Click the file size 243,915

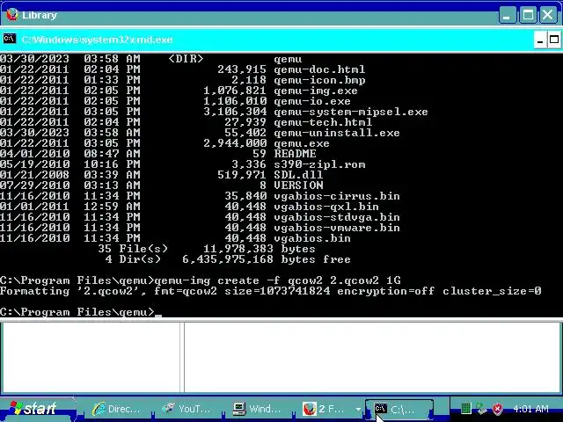(x=242, y=69)
